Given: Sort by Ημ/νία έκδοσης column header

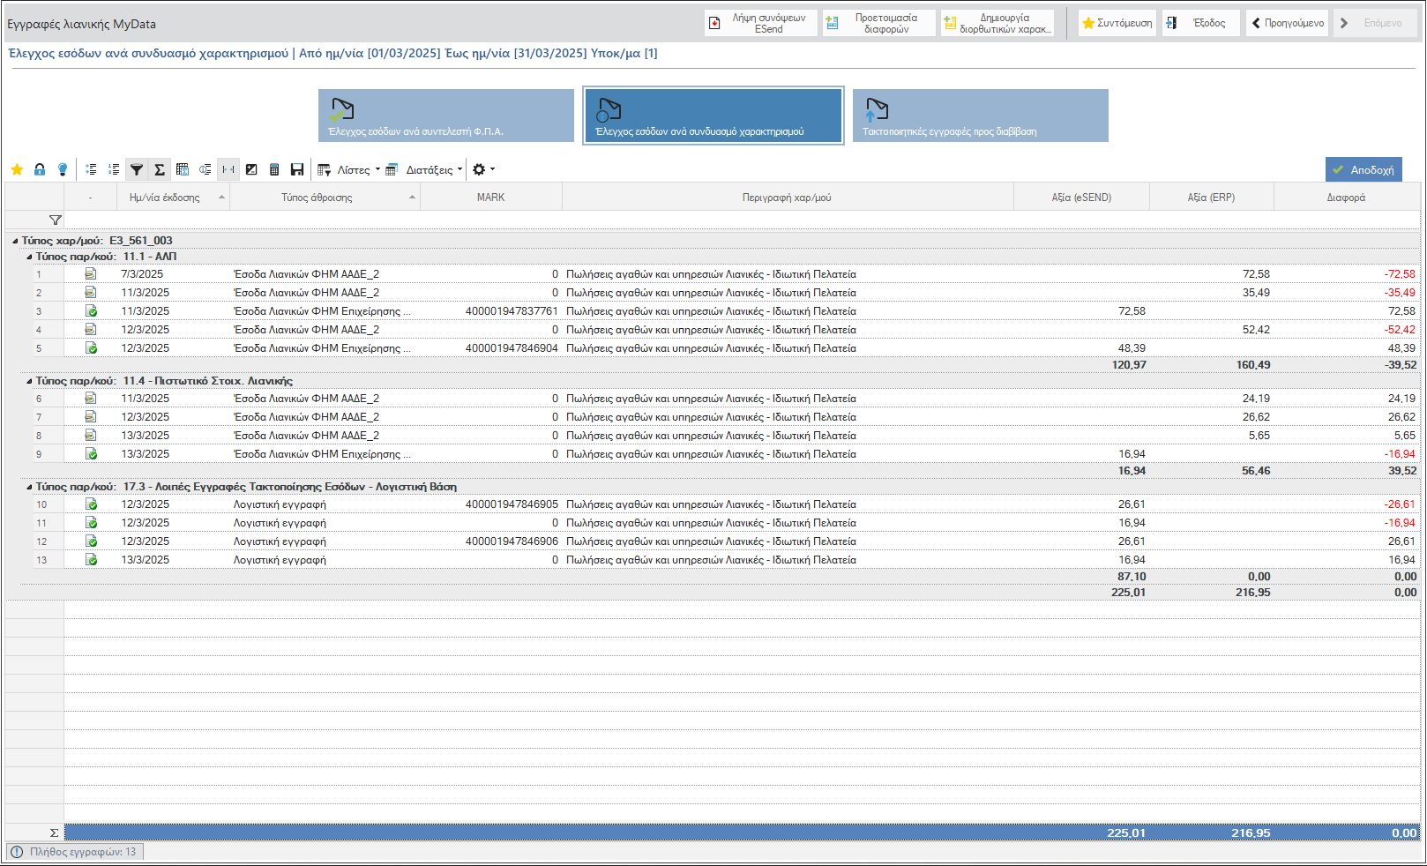Looking at the screenshot, I should [x=173, y=198].
